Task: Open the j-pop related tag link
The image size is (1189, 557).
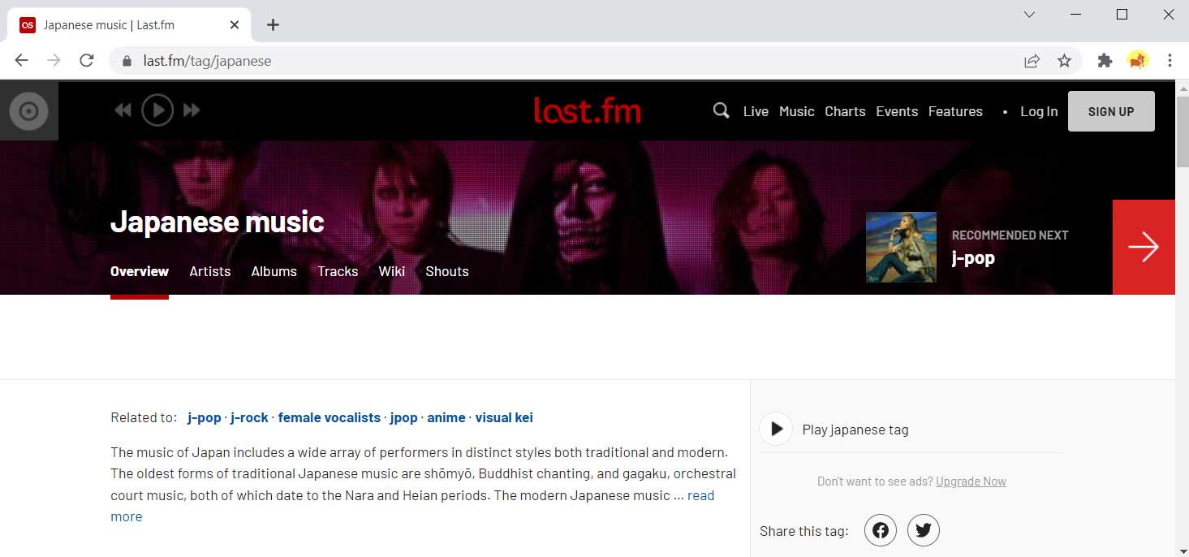Action: (x=204, y=417)
